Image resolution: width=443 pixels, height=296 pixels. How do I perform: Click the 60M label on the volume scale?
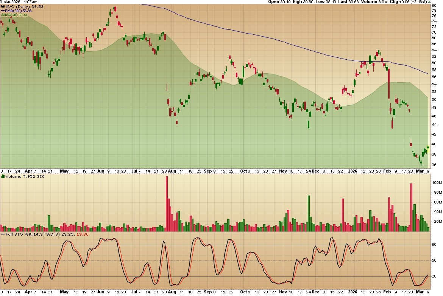[x=438, y=202]
